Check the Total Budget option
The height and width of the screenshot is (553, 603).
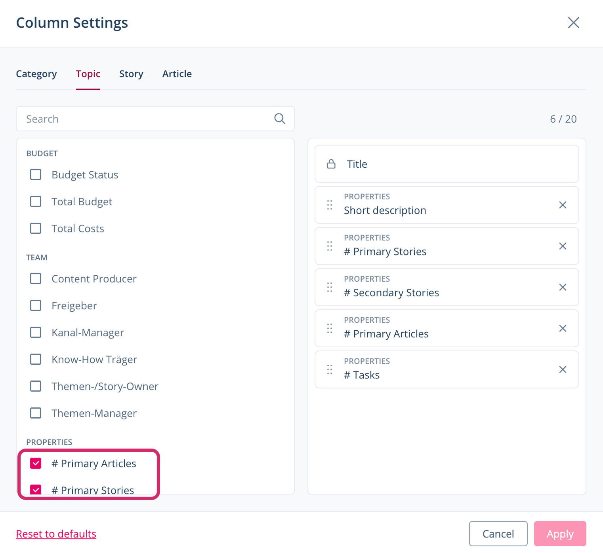[36, 201]
